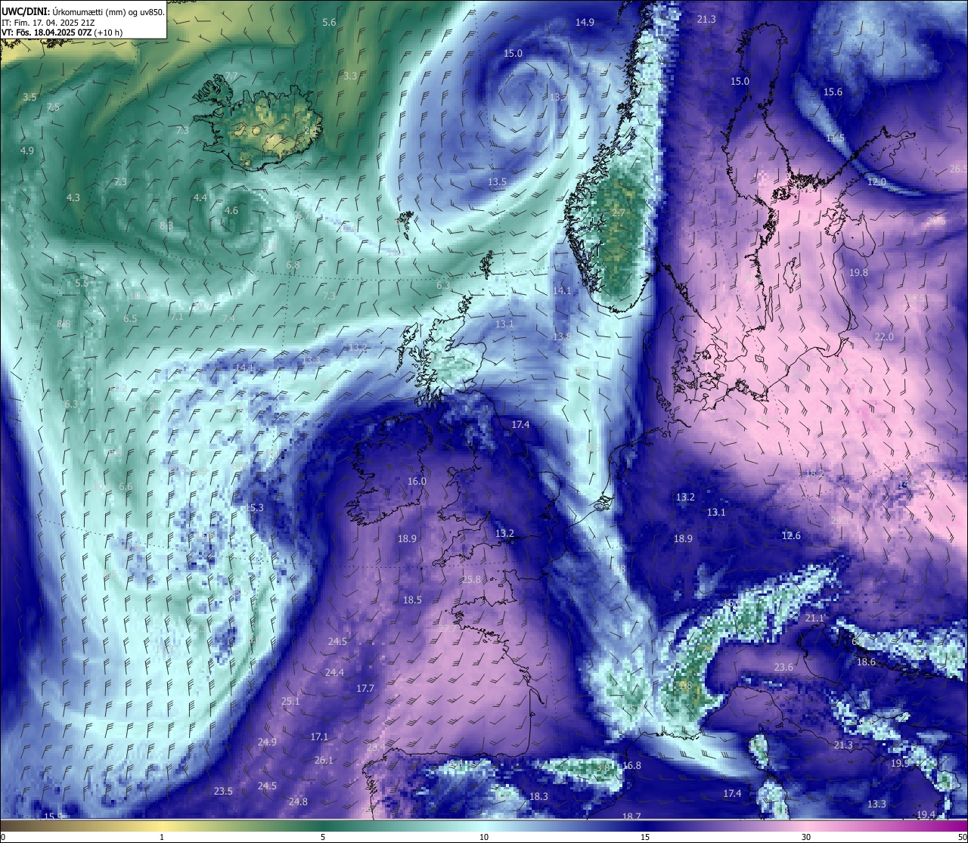This screenshot has height=843, width=968.
Task: Click the value 6.5 in the Atlantic
Action: [130, 319]
